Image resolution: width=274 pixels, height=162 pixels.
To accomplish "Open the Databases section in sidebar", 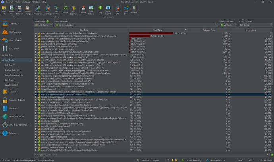I will pyautogui.click(x=14, y=108).
